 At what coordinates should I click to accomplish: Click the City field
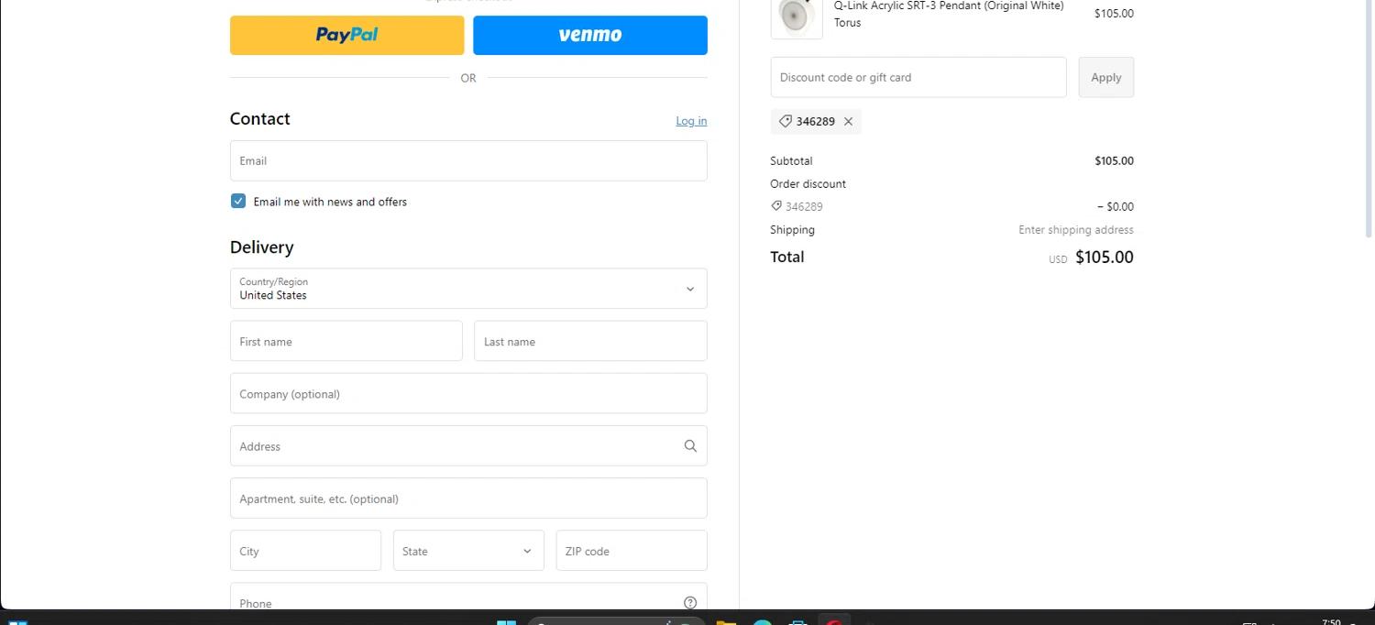point(304,551)
